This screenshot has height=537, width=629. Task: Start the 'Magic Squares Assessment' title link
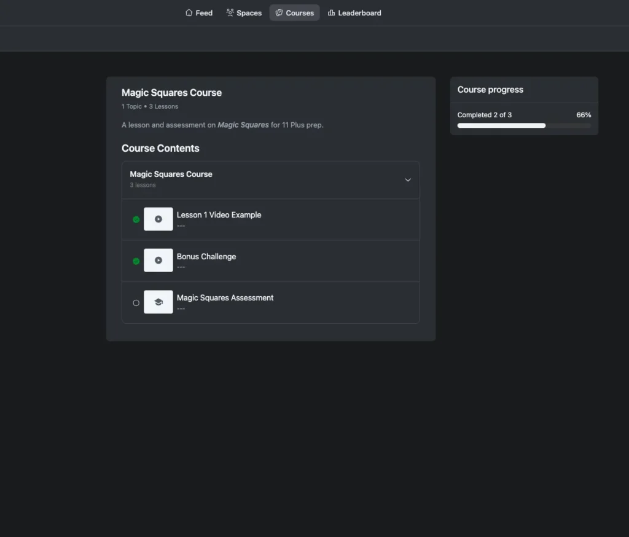[225, 298]
